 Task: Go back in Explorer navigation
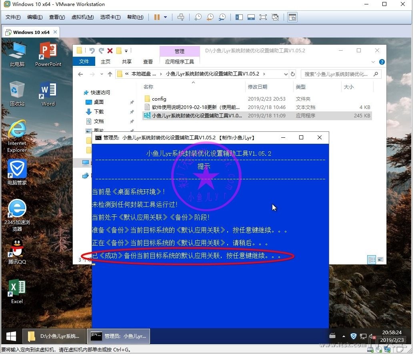(x=80, y=74)
